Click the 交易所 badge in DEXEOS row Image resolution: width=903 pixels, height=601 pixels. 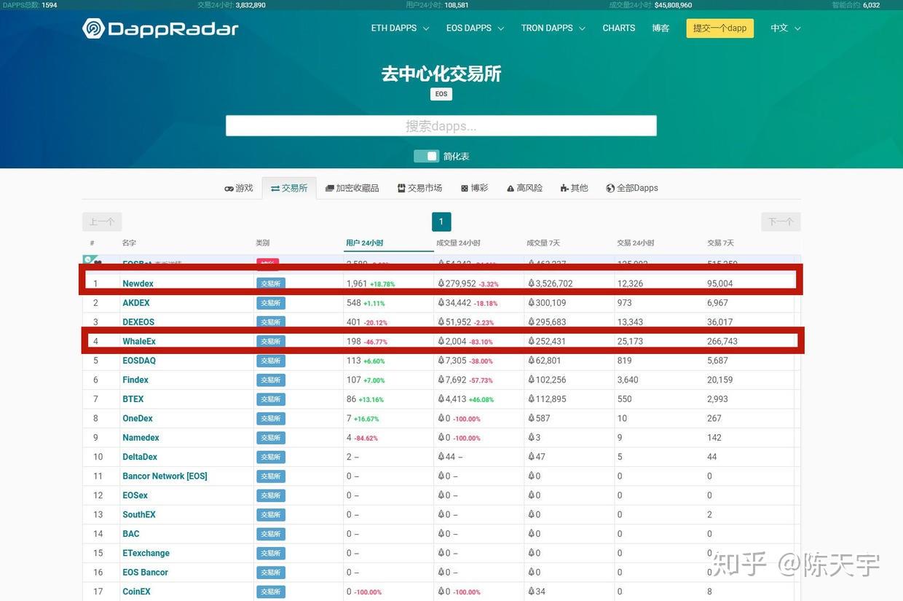click(x=271, y=322)
